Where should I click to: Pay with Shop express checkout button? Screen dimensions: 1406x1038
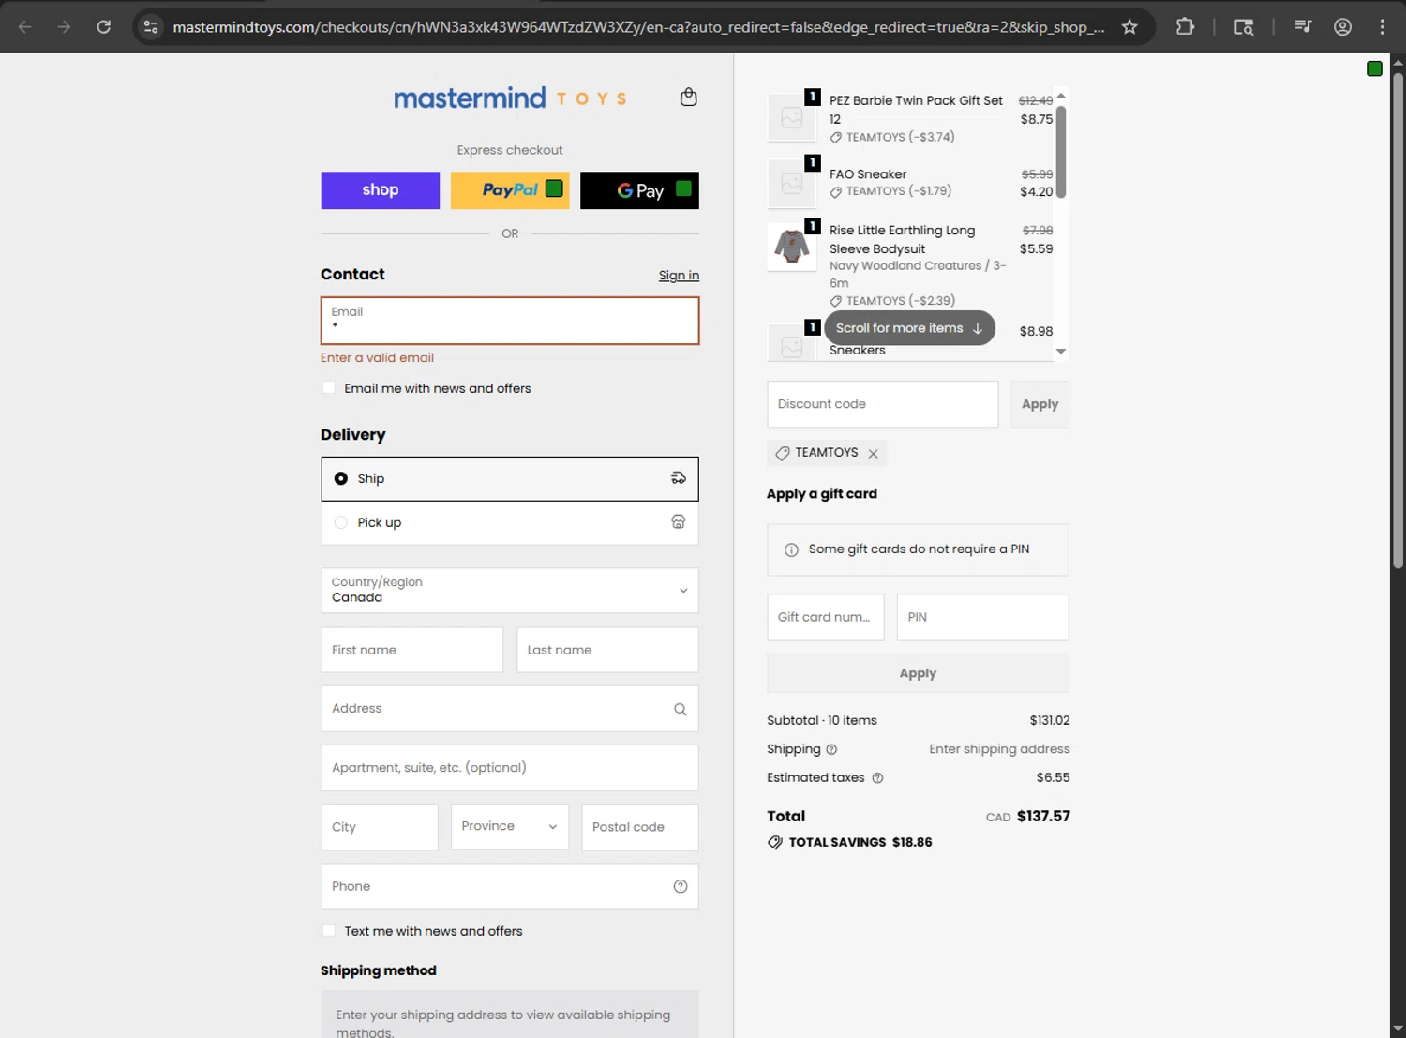pos(381,190)
